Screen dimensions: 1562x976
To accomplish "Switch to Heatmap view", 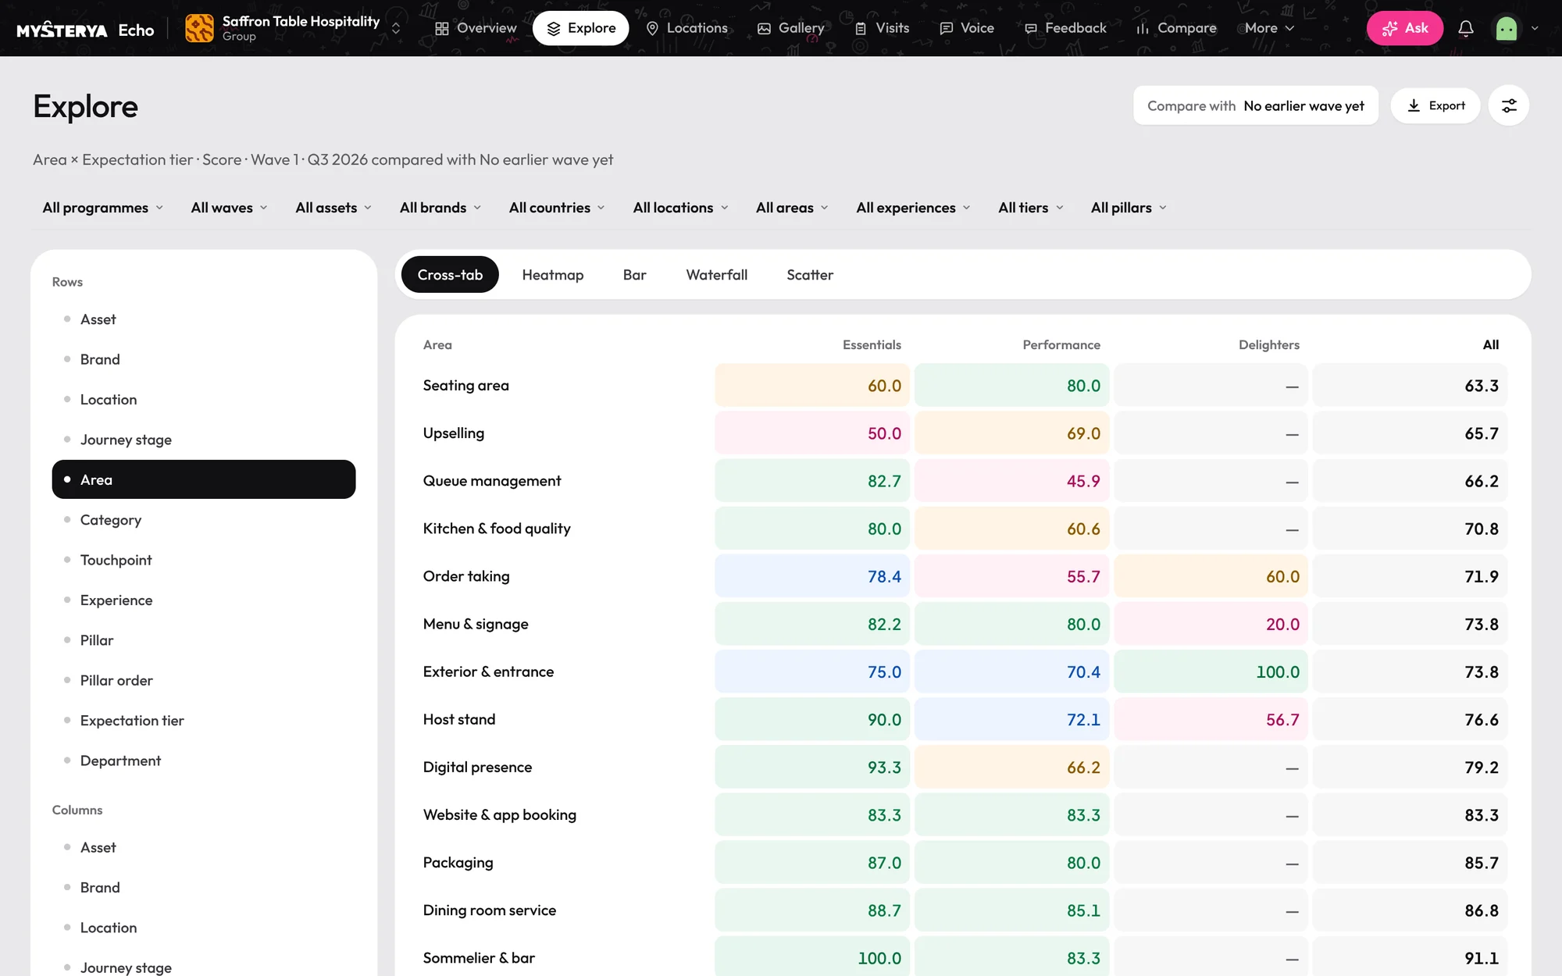I will [553, 275].
